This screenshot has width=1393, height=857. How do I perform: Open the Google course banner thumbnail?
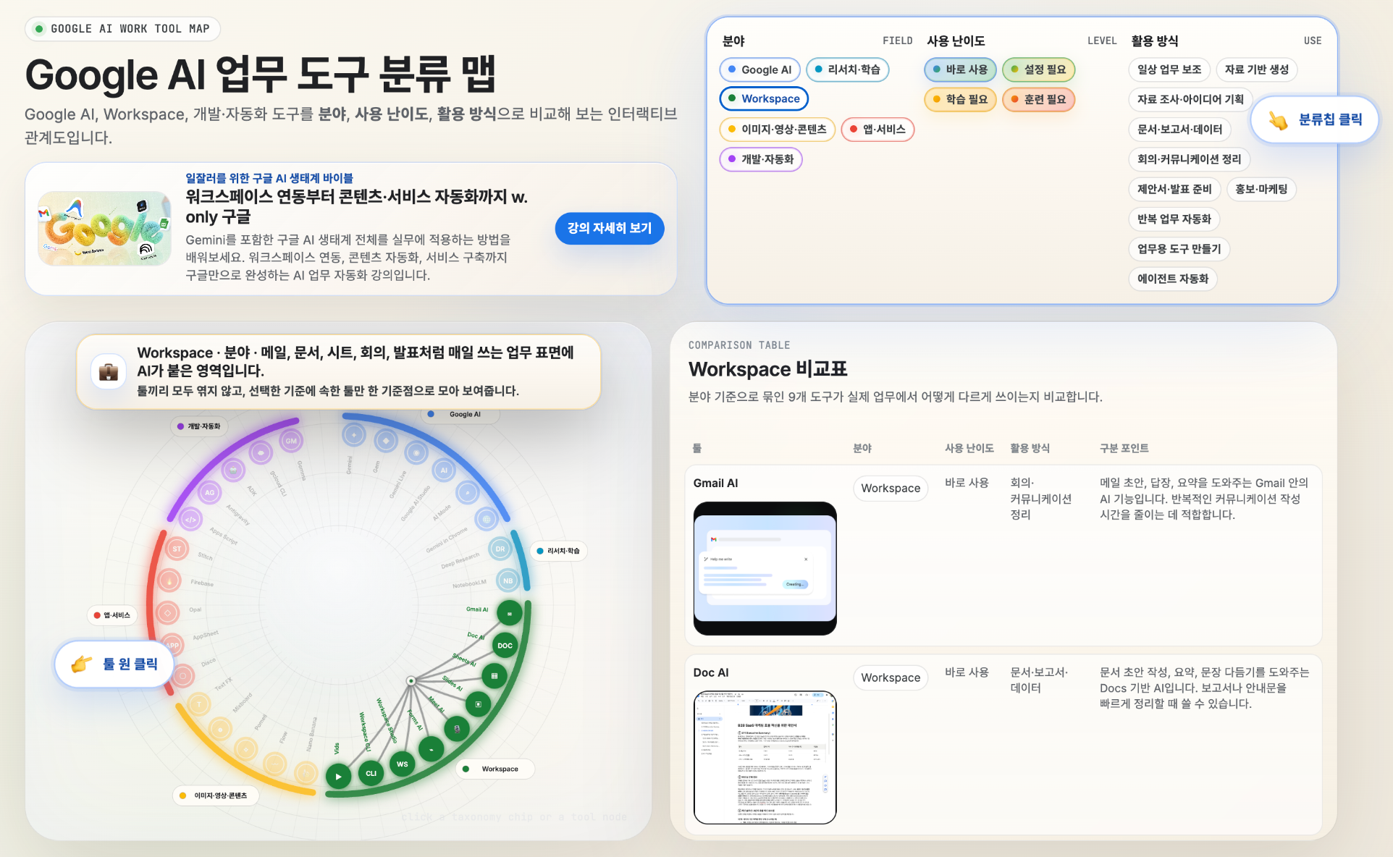coord(104,229)
